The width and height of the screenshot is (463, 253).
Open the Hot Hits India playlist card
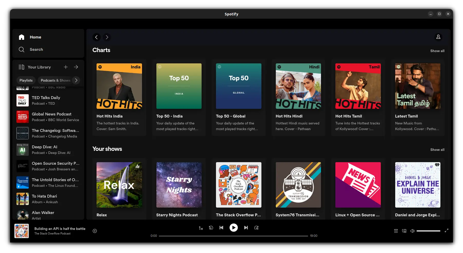point(119,98)
